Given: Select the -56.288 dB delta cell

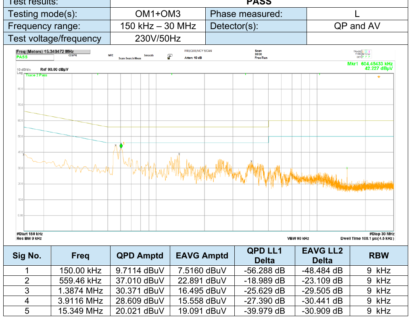Looking at the screenshot, I should pyautogui.click(x=265, y=271).
